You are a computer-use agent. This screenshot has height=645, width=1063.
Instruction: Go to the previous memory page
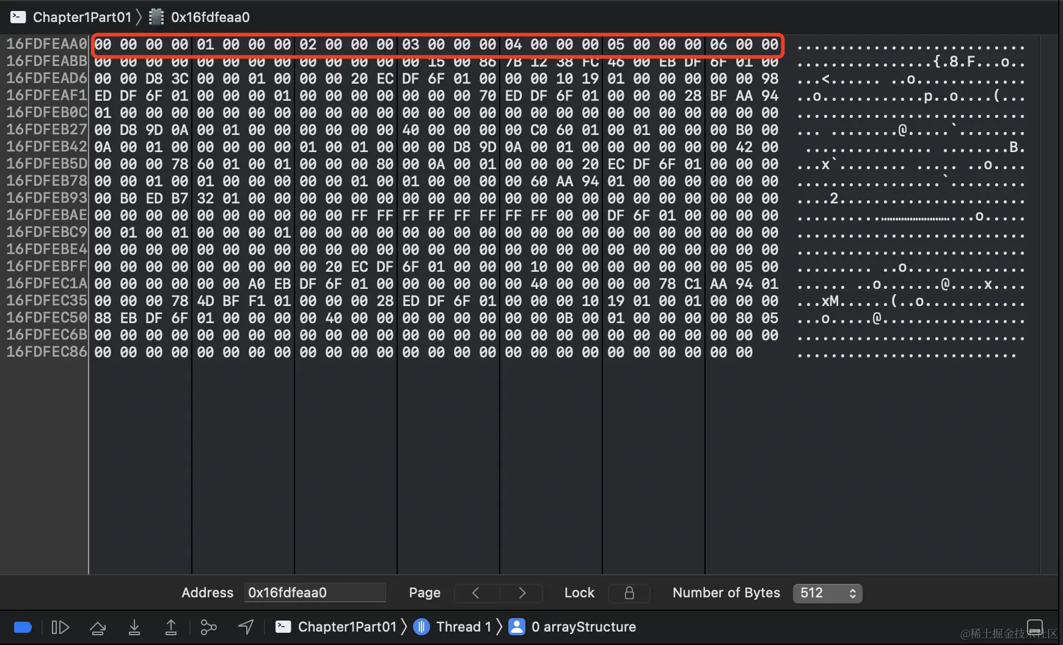point(476,593)
